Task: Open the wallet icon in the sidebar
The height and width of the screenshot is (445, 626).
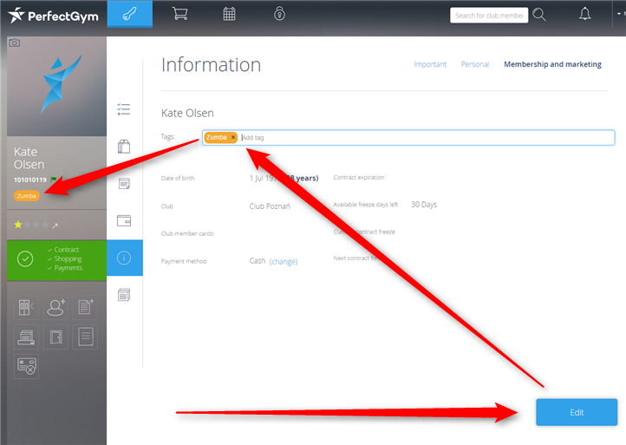Action: tap(124, 220)
